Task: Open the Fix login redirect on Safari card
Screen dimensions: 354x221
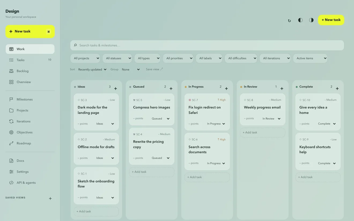Action: pos(207,112)
